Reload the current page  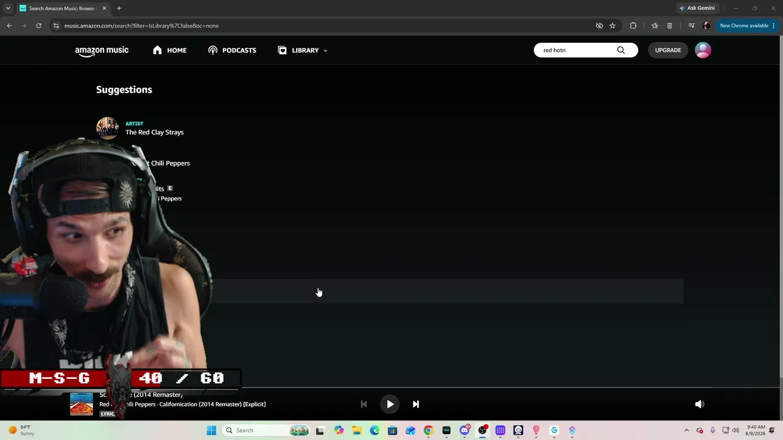[39, 26]
